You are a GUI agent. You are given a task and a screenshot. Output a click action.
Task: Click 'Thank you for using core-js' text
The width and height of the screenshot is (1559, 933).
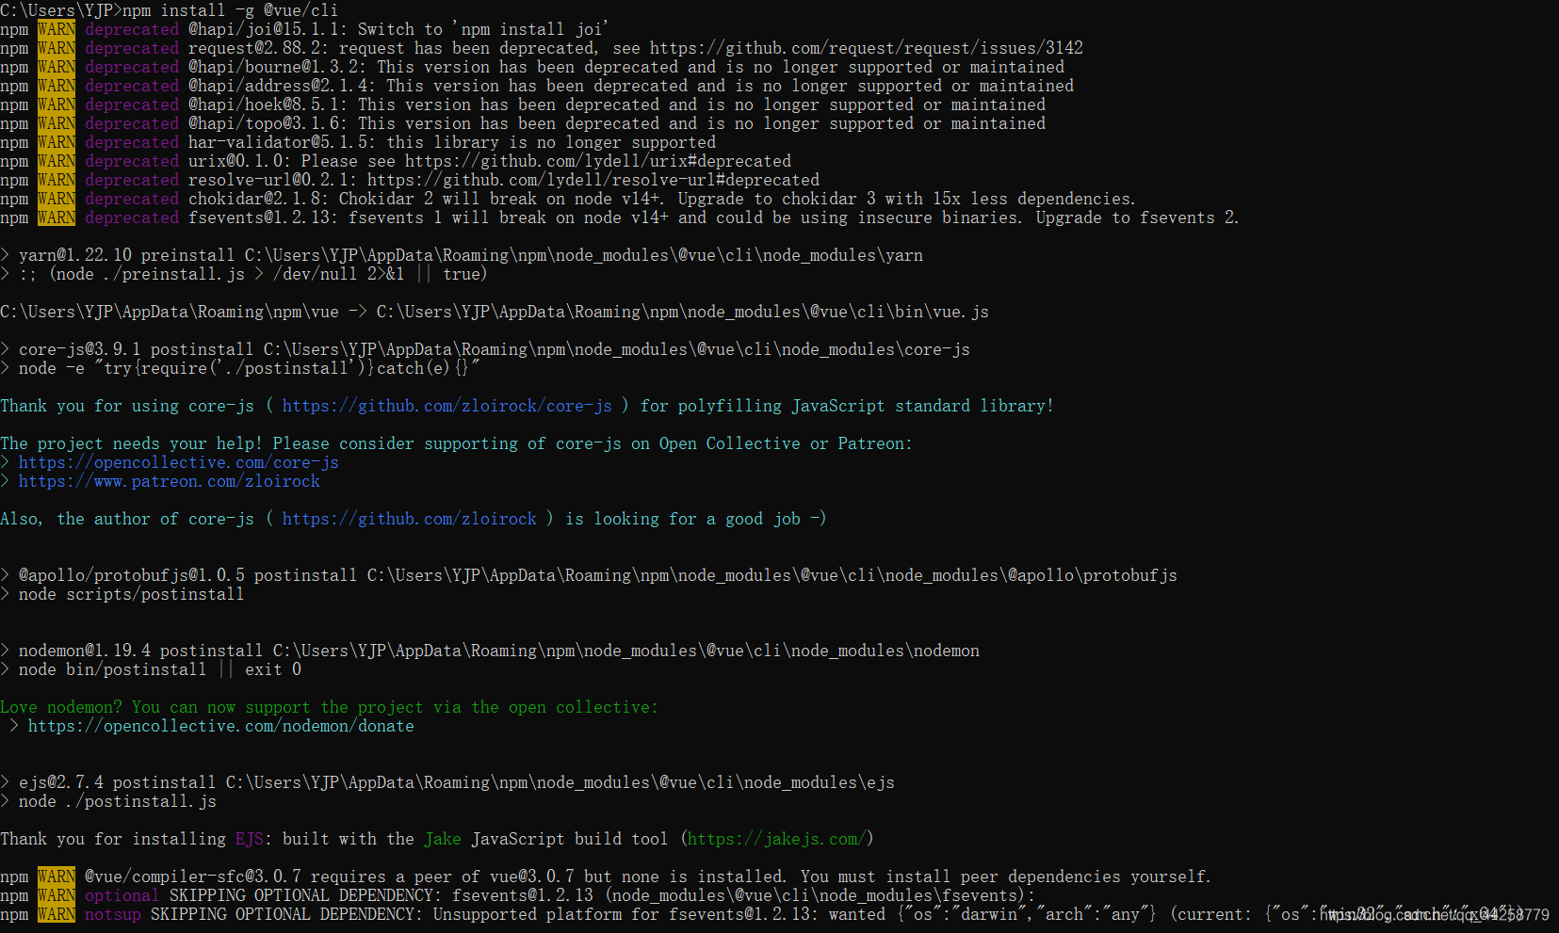(x=126, y=406)
